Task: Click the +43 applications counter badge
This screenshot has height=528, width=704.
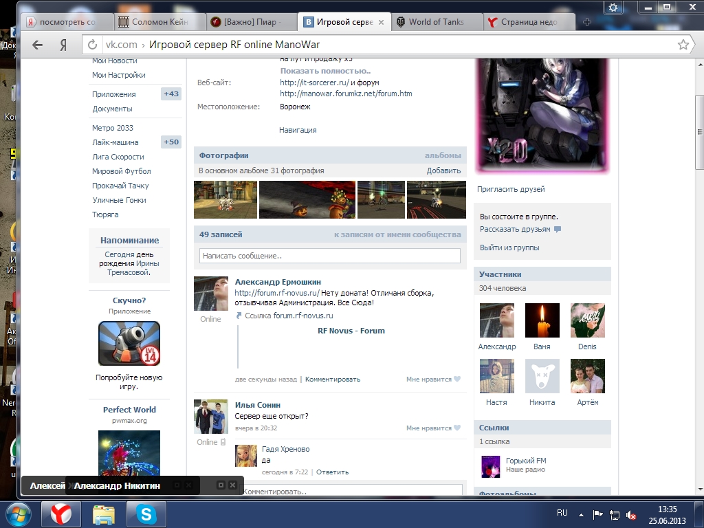Action: tap(171, 93)
